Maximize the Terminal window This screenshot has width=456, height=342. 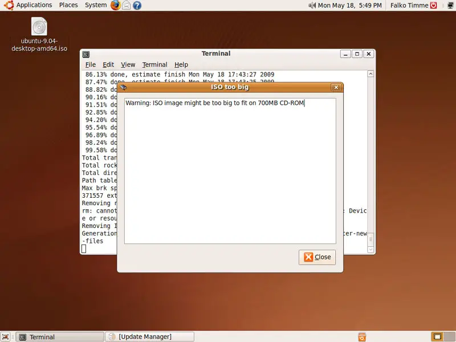(357, 54)
